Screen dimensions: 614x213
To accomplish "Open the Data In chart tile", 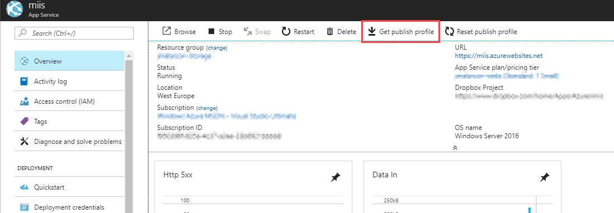I will [x=462, y=187].
